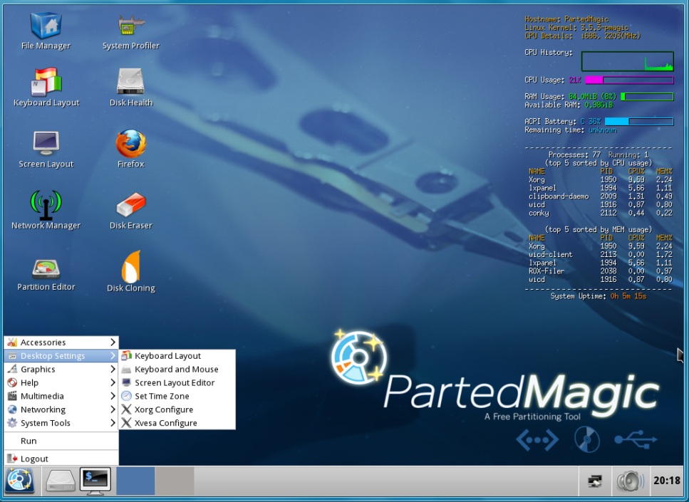The height and width of the screenshot is (502, 689).
Task: Click the Networking globe icon in menu
Action: click(12, 409)
